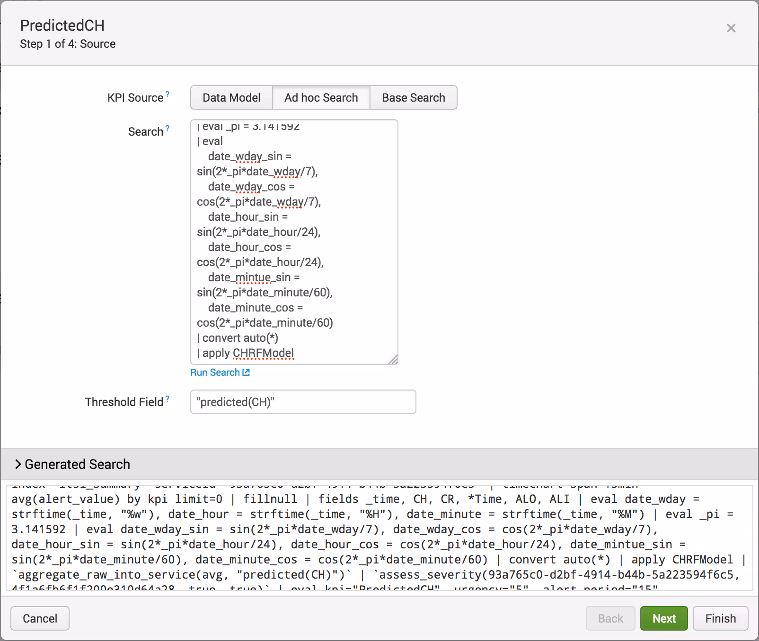Viewport: 759px width, 641px height.
Task: Open the KPI Source help tooltip icon
Action: tap(168, 94)
